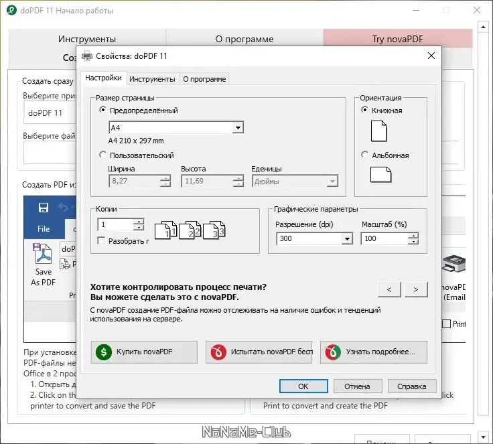Click doPDF 11 printer field in background
This screenshot has width=493, height=444.
[50, 113]
